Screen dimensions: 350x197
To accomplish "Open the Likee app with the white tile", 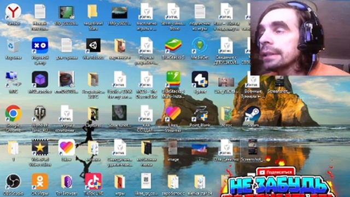I will coord(67,147).
